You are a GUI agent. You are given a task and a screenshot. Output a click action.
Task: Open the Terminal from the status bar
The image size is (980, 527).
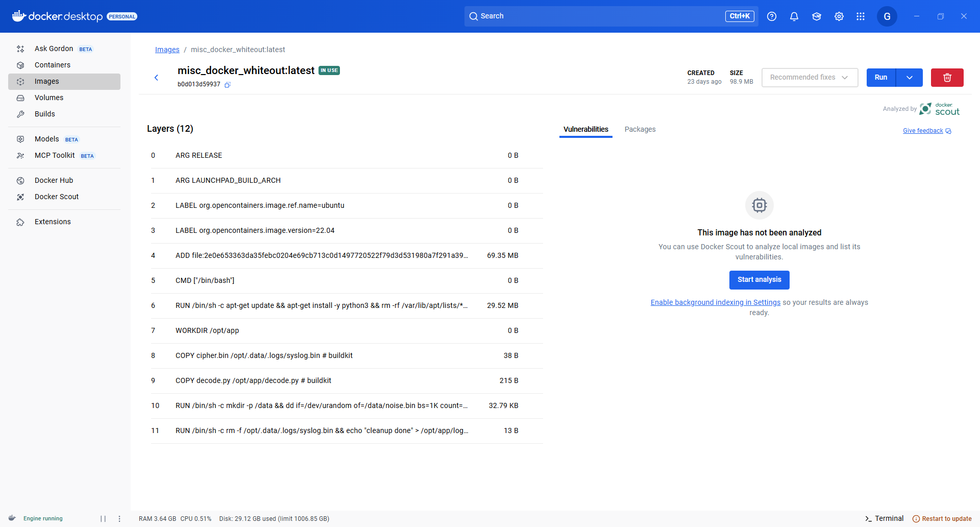(884, 519)
